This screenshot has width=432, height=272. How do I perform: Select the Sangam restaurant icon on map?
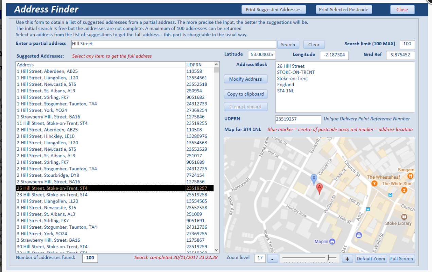(x=410, y=176)
